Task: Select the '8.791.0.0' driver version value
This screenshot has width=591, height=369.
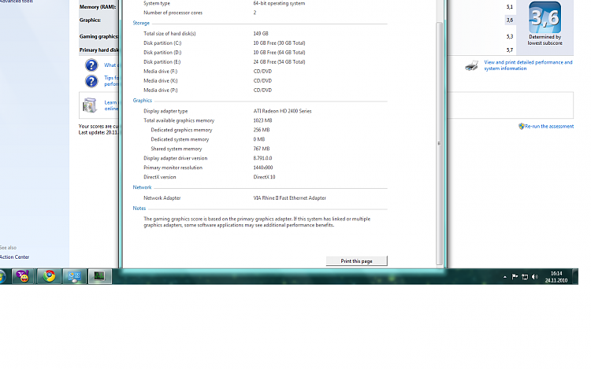Action: pyautogui.click(x=262, y=158)
